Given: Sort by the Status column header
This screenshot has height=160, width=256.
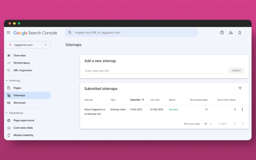Looking at the screenshot, I should [x=172, y=100].
